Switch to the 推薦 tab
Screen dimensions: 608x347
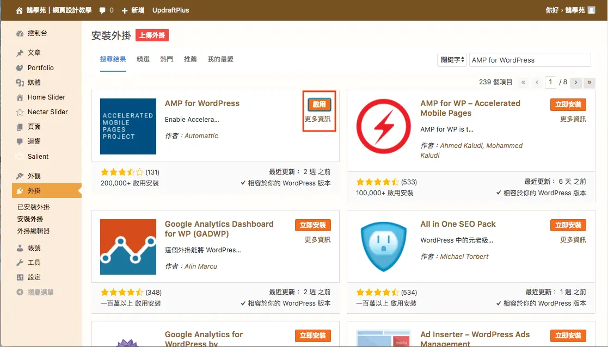point(190,59)
